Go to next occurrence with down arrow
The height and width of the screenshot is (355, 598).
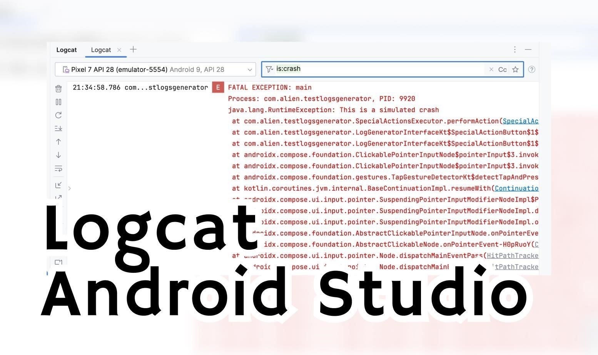point(58,155)
